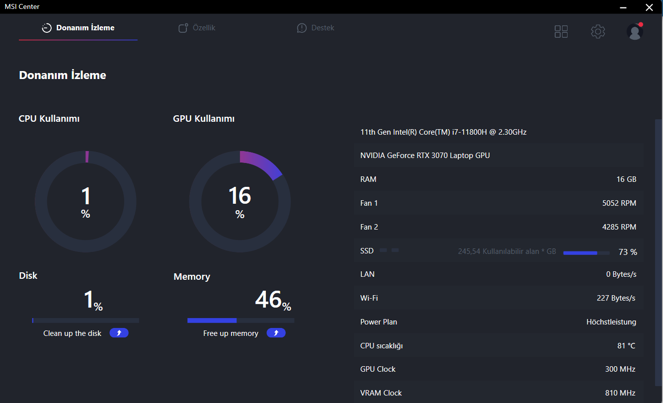The width and height of the screenshot is (663, 403).
Task: Click the Fan 2 speed "4285 RPM"
Action: [619, 227]
